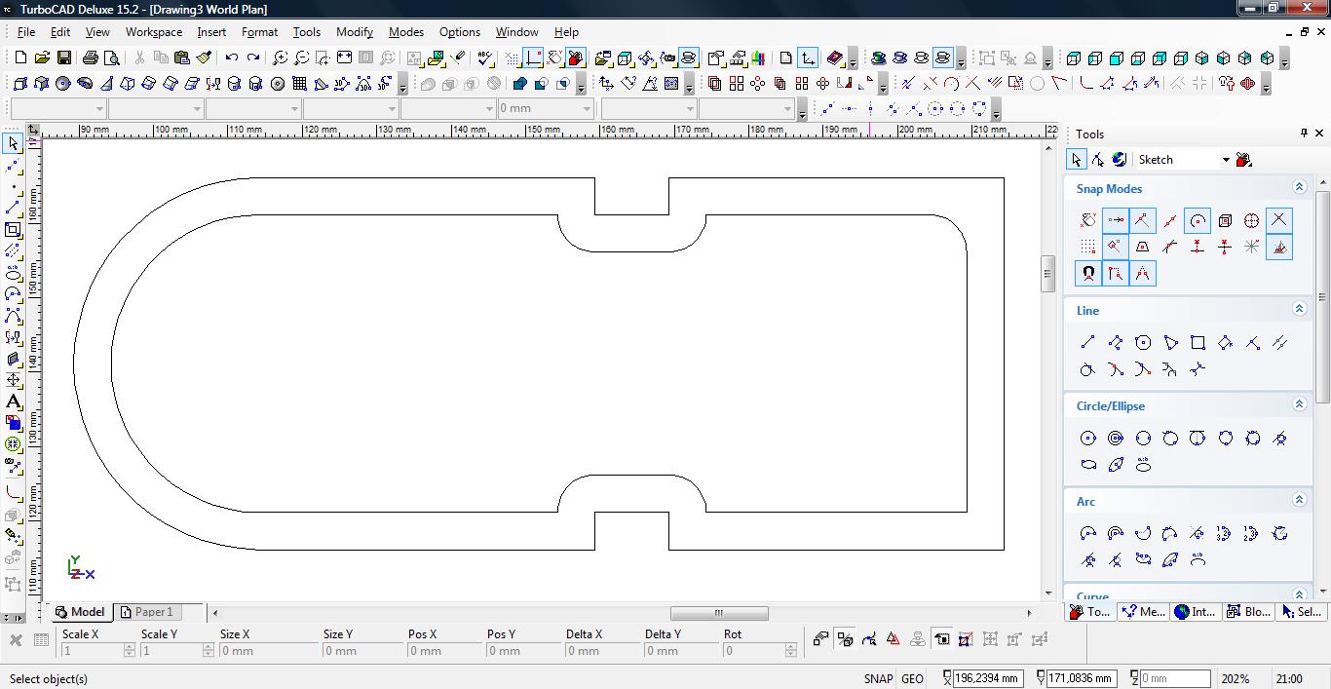
Task: Click the horizontal scrollbar thumb
Action: [718, 613]
